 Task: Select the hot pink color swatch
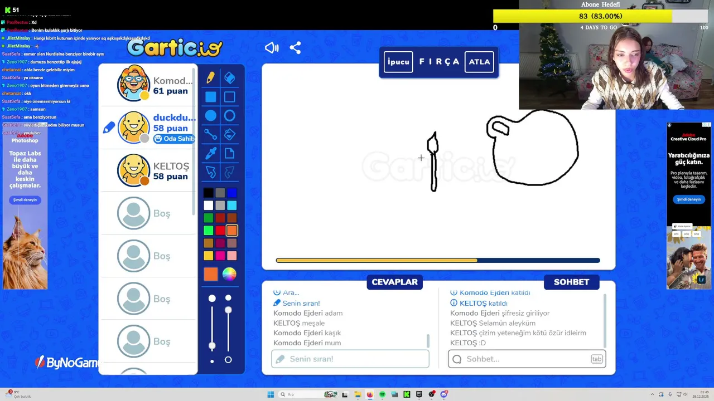(x=220, y=255)
